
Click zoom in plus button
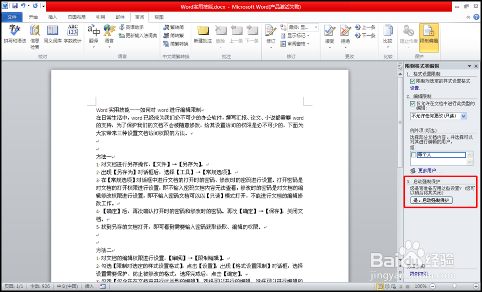[x=476, y=287]
